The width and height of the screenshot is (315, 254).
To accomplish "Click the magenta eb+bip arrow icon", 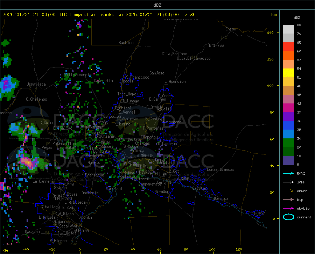I will 288,209.
